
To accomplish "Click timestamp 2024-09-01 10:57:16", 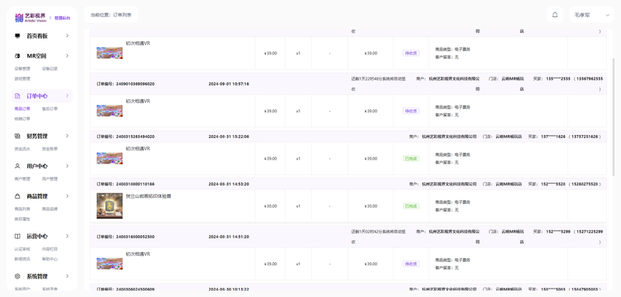I will [x=229, y=84].
